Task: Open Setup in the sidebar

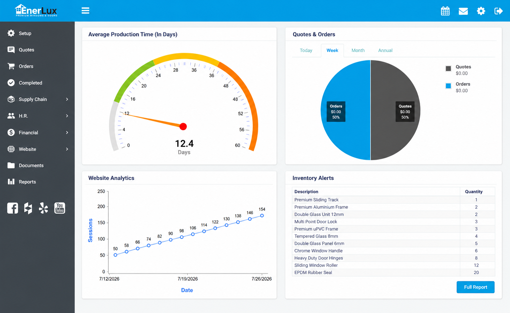Action: [25, 33]
